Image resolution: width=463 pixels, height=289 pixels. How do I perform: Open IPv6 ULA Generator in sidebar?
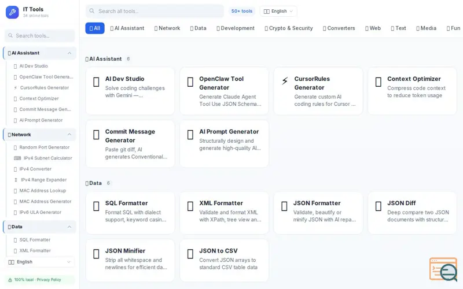(x=41, y=212)
